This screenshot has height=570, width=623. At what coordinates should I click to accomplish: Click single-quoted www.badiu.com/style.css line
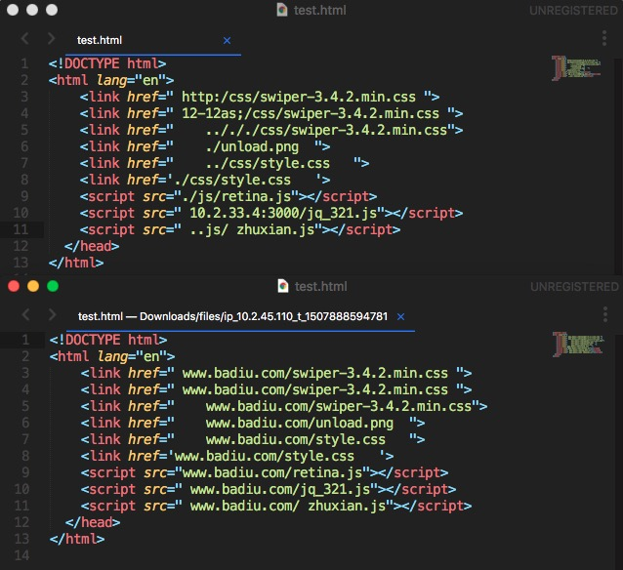click(237, 456)
